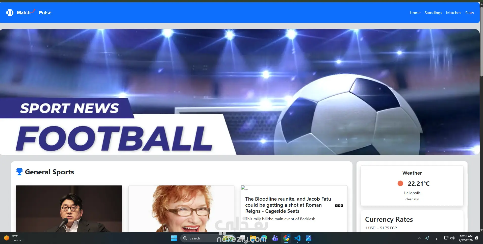483x244 pixels.
Task: Click the "clear sky" weather description
Action: pyautogui.click(x=412, y=199)
